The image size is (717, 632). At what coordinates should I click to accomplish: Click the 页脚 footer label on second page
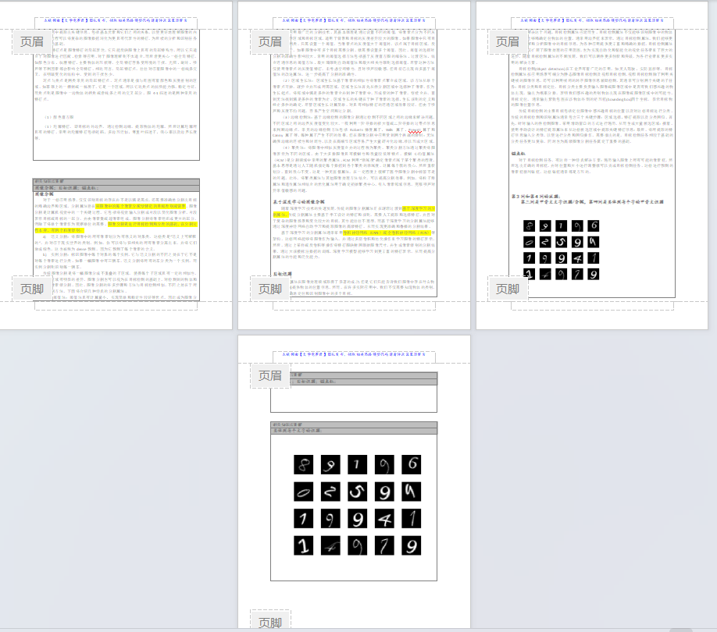(x=269, y=289)
